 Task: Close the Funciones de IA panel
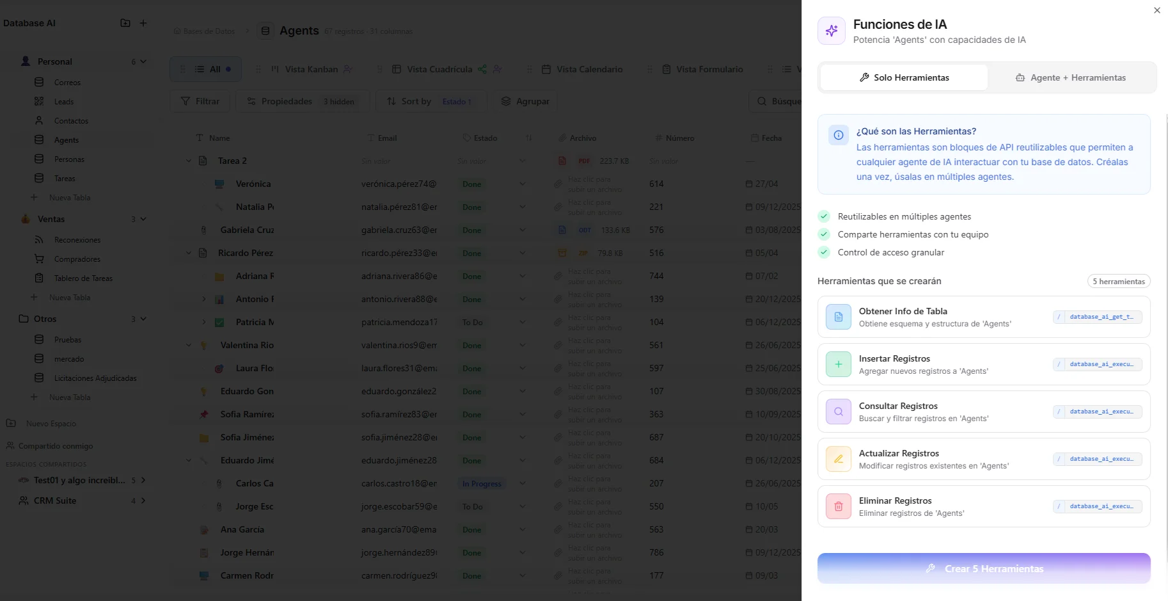[x=1156, y=10]
